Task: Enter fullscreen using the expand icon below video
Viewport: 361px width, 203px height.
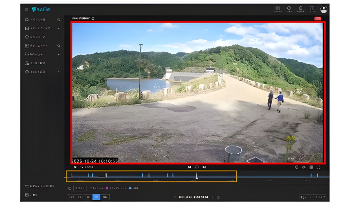Action: (319, 167)
